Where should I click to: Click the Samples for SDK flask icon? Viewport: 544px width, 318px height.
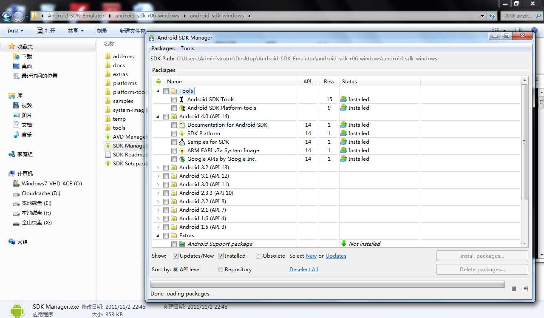182,142
